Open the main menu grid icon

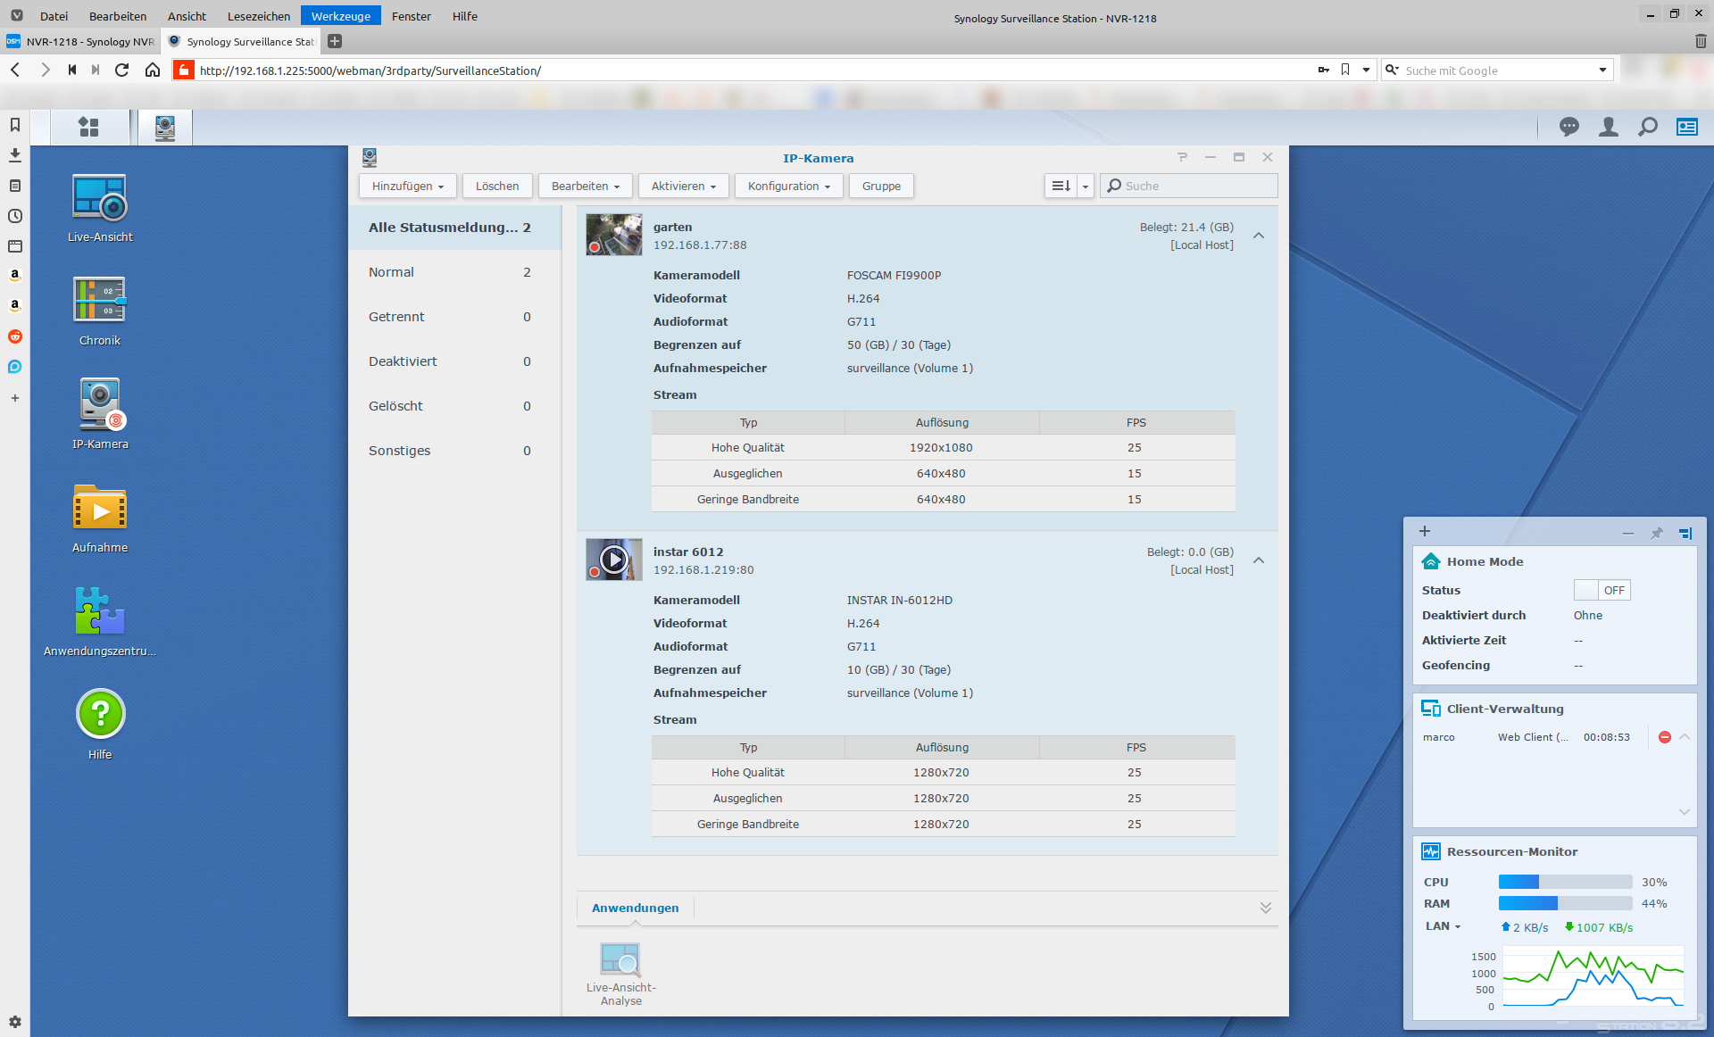pyautogui.click(x=88, y=127)
